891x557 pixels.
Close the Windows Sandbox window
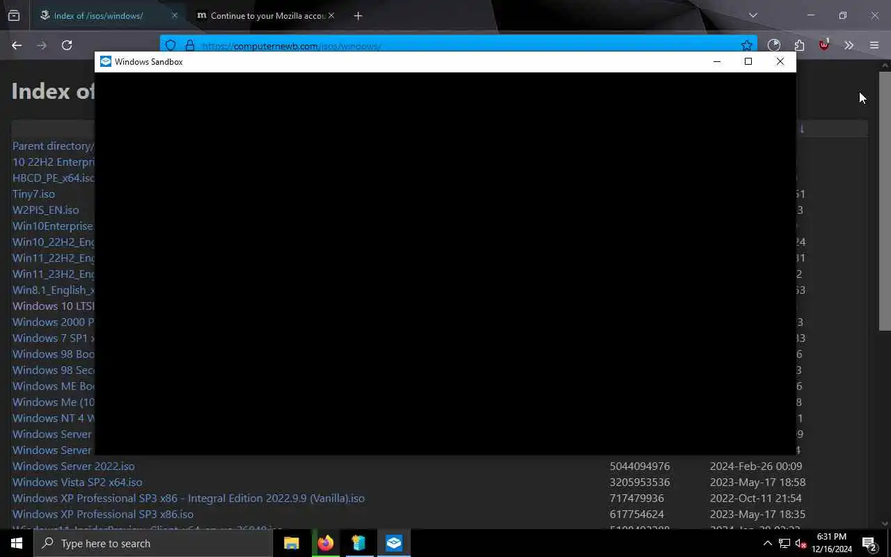[780, 61]
